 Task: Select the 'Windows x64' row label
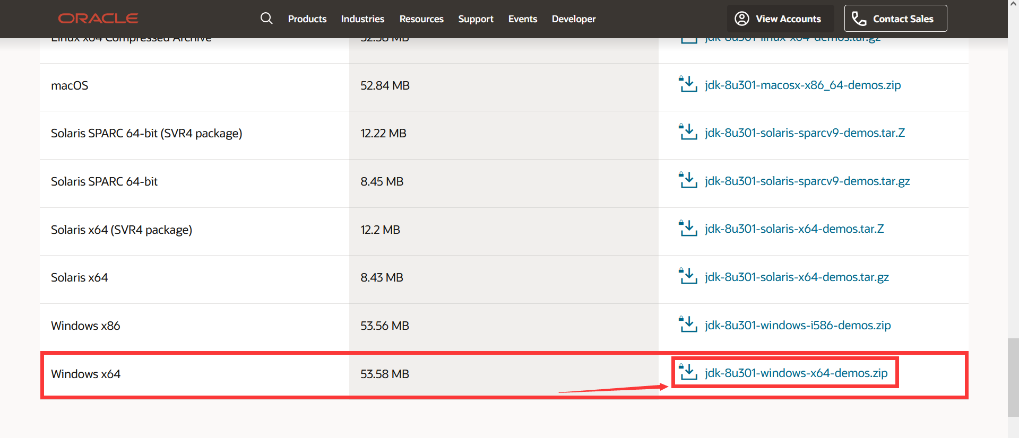(x=85, y=374)
